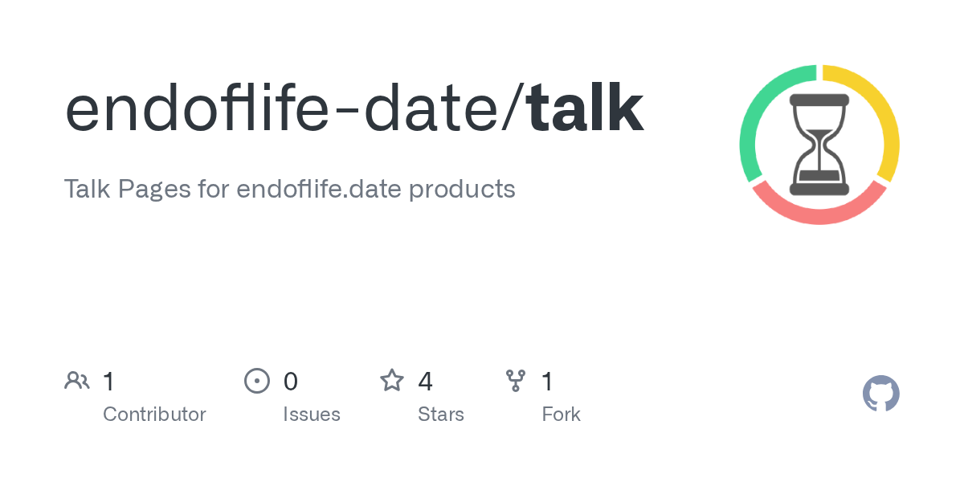Click the number above "Fork"
This screenshot has height=482, width=964.
point(547,381)
